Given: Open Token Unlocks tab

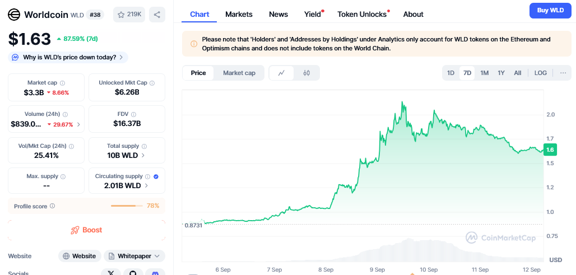Looking at the screenshot, I should [x=362, y=15].
